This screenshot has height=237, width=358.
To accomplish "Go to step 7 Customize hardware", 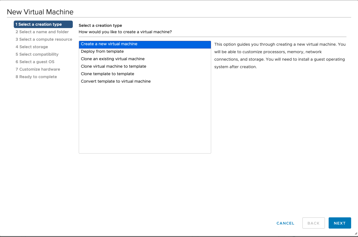I will point(37,69).
